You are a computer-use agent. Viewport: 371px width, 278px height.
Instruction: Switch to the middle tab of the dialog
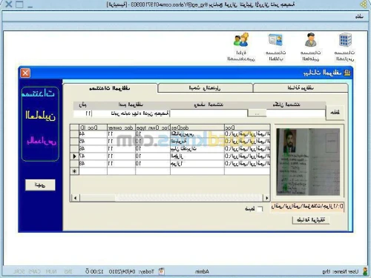[x=205, y=87]
